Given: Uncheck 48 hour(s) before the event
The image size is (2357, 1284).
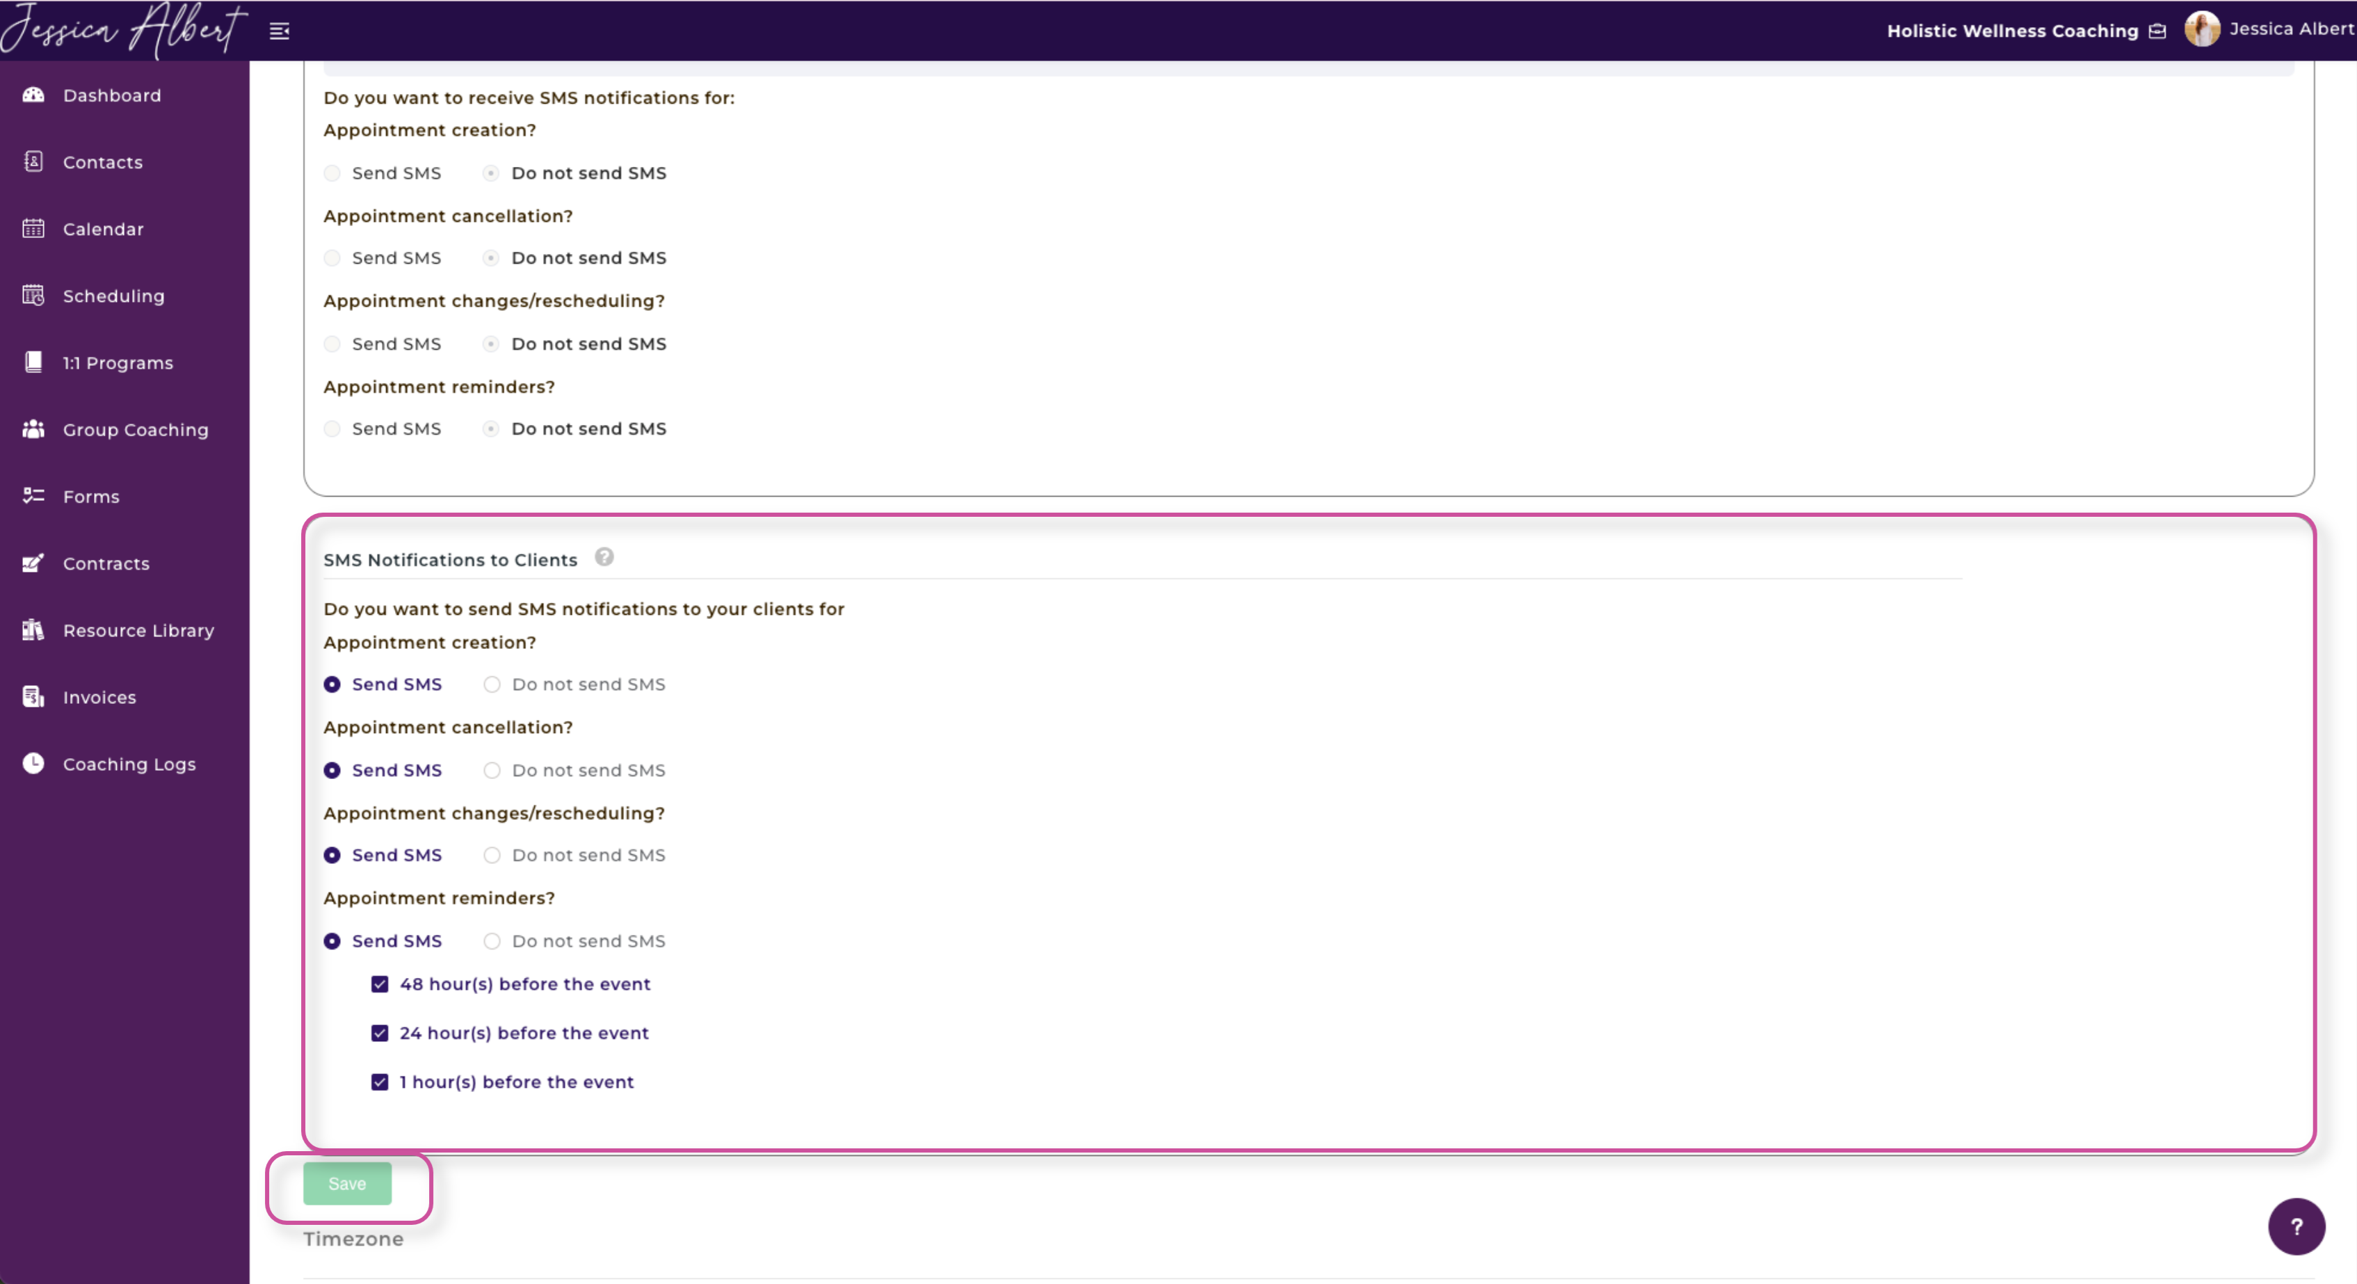Looking at the screenshot, I should [x=380, y=984].
